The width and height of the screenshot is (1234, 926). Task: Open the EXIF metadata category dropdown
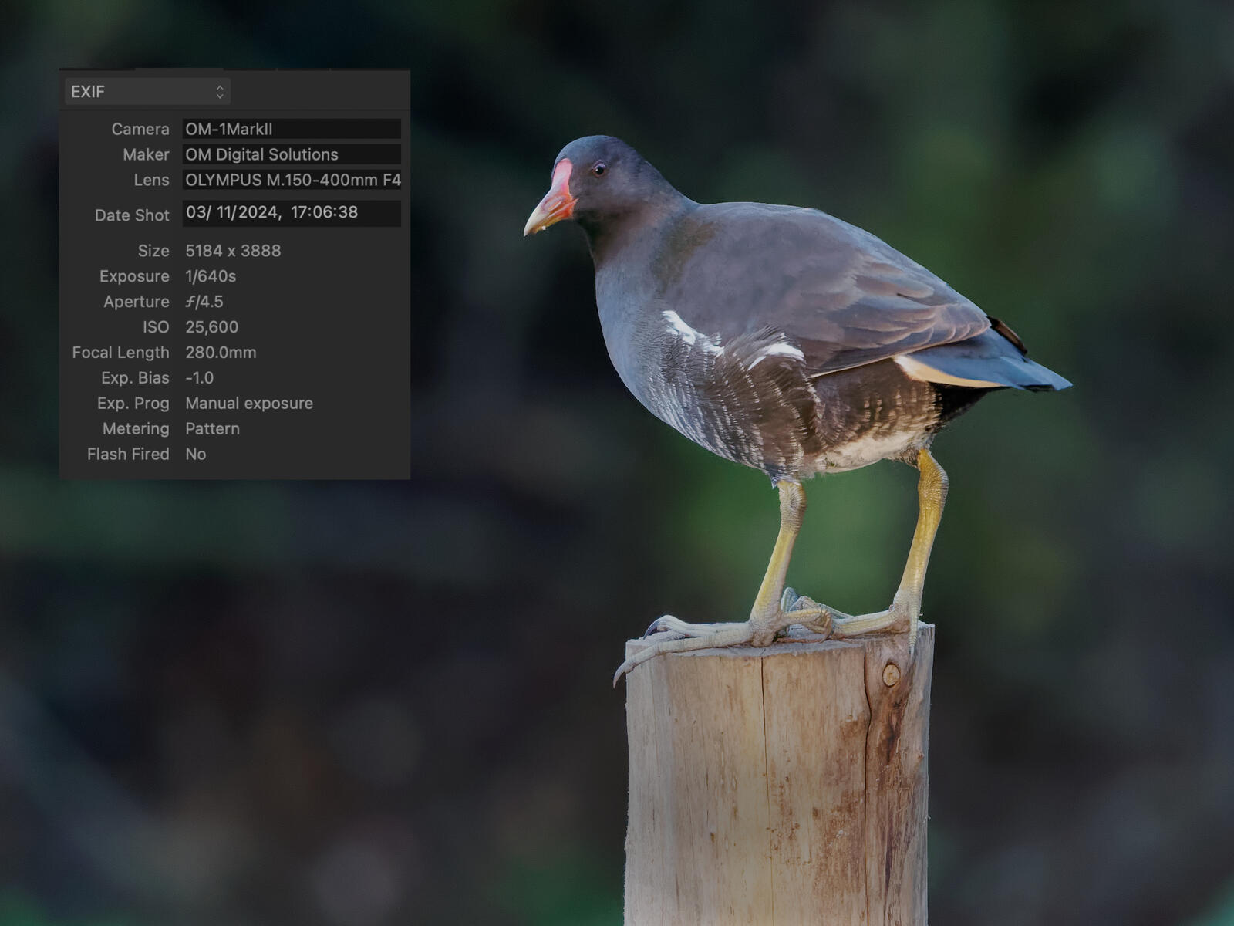point(147,92)
